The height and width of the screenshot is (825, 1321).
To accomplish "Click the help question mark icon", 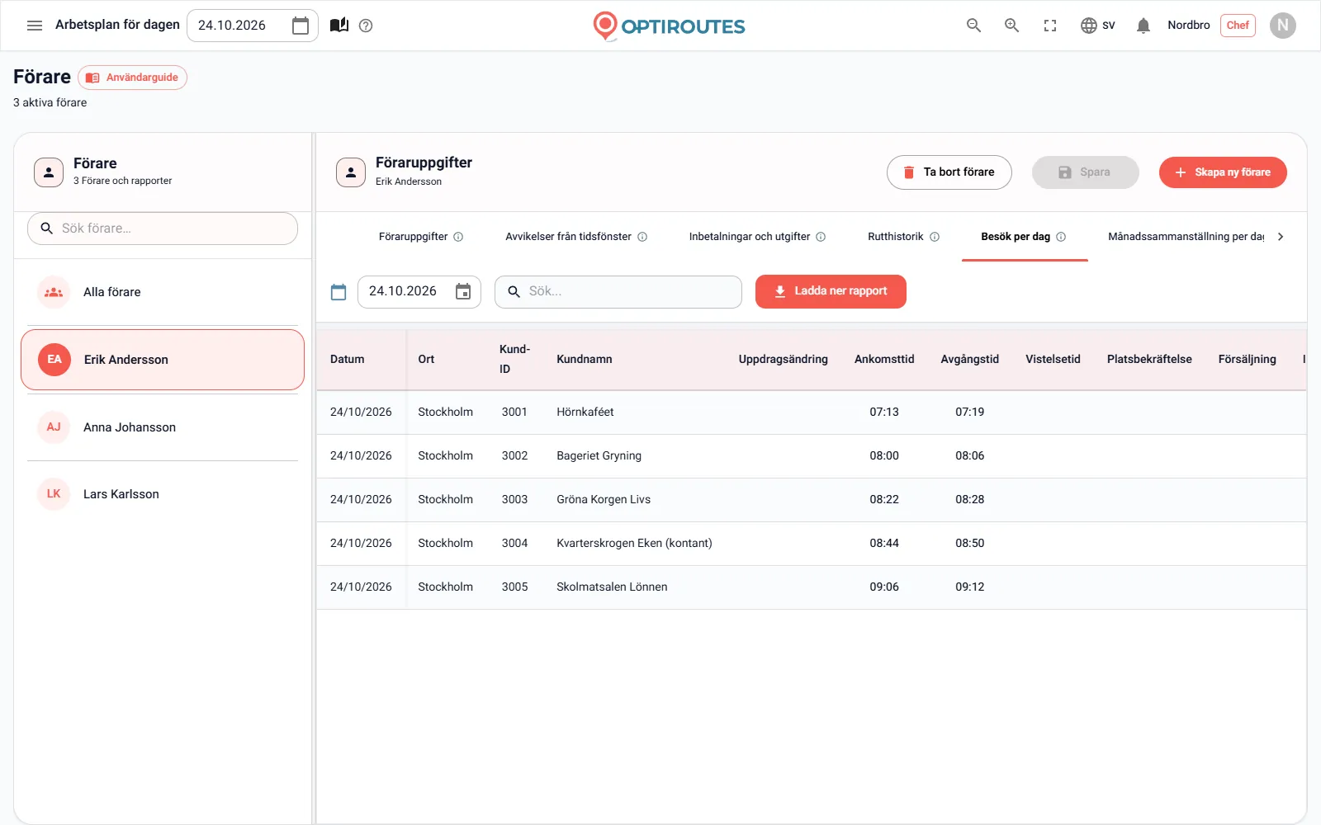I will pyautogui.click(x=366, y=26).
